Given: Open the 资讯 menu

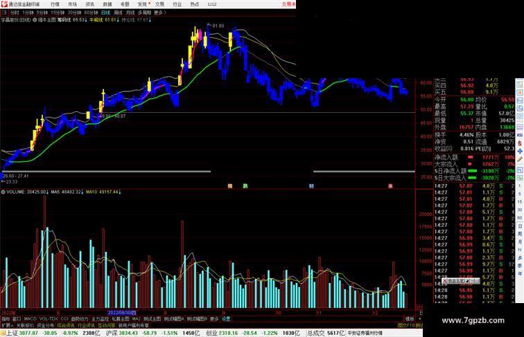Looking at the screenshot, I should coord(89,4).
